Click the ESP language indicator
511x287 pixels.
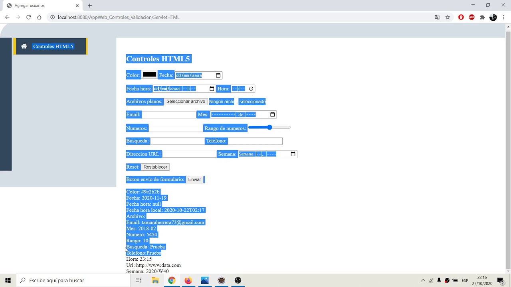click(x=465, y=280)
